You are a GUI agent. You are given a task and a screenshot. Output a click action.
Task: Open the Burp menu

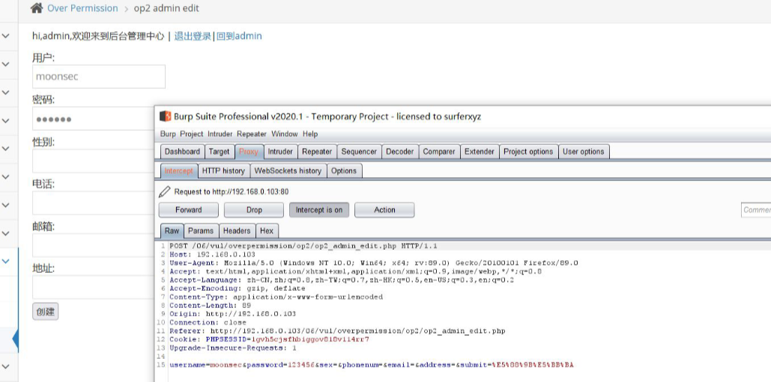168,134
